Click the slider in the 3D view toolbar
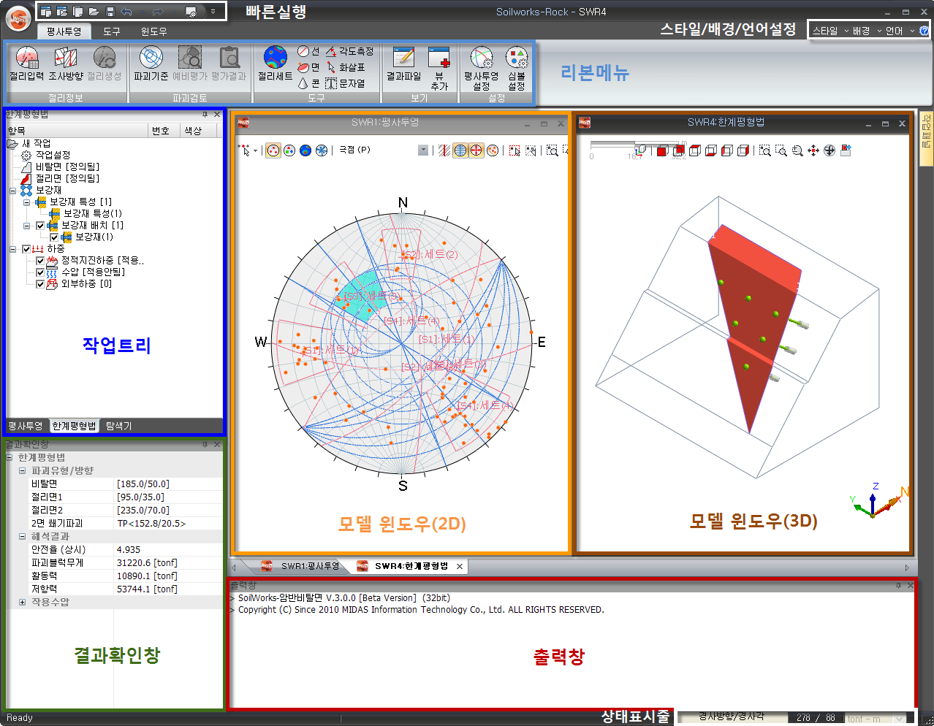Screen dimensions: 934x726 [614, 145]
